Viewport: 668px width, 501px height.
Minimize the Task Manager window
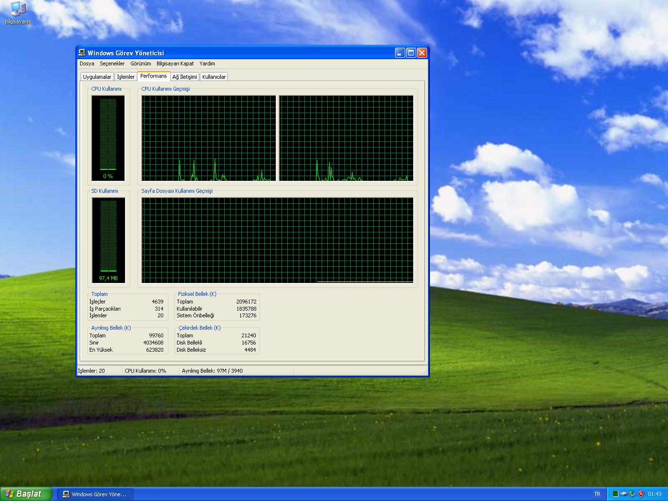[400, 53]
